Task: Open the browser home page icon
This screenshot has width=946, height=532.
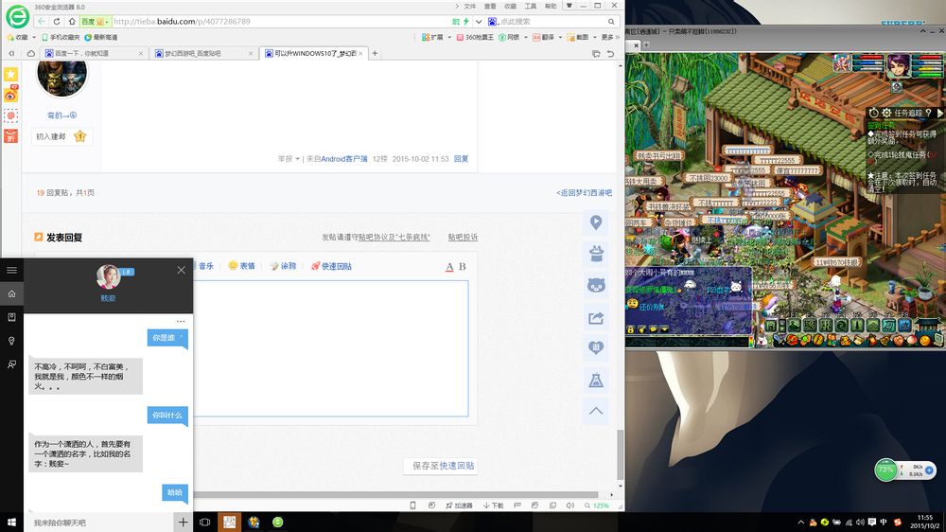Action: (x=72, y=21)
